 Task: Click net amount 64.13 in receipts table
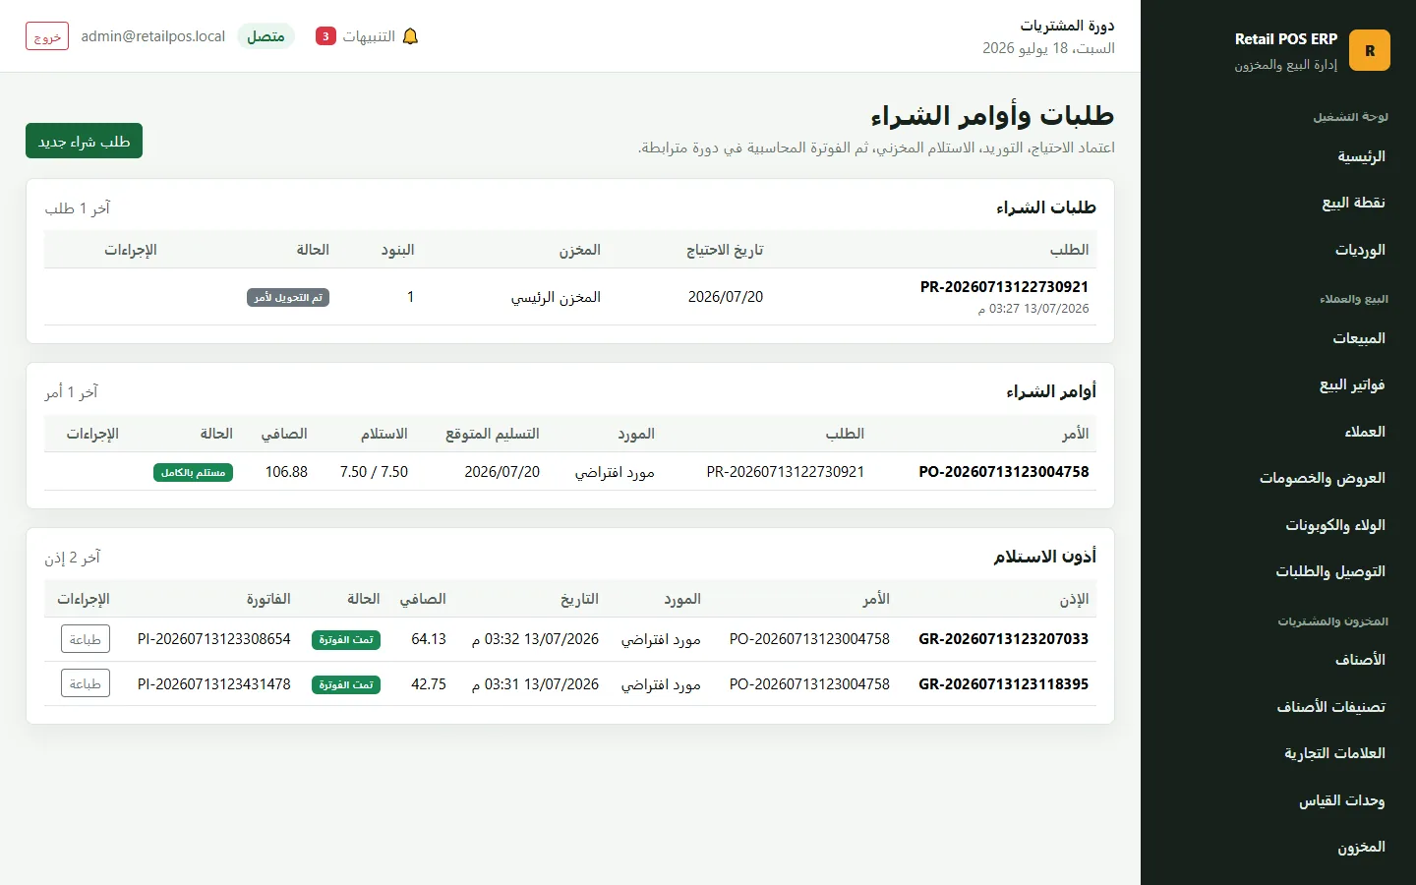(x=429, y=639)
